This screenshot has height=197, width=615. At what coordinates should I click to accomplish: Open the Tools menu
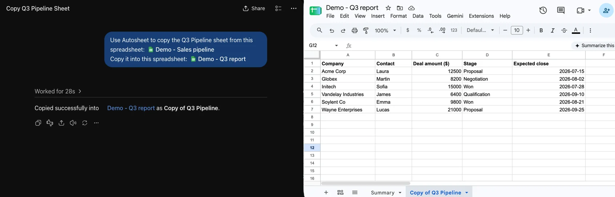pos(435,16)
